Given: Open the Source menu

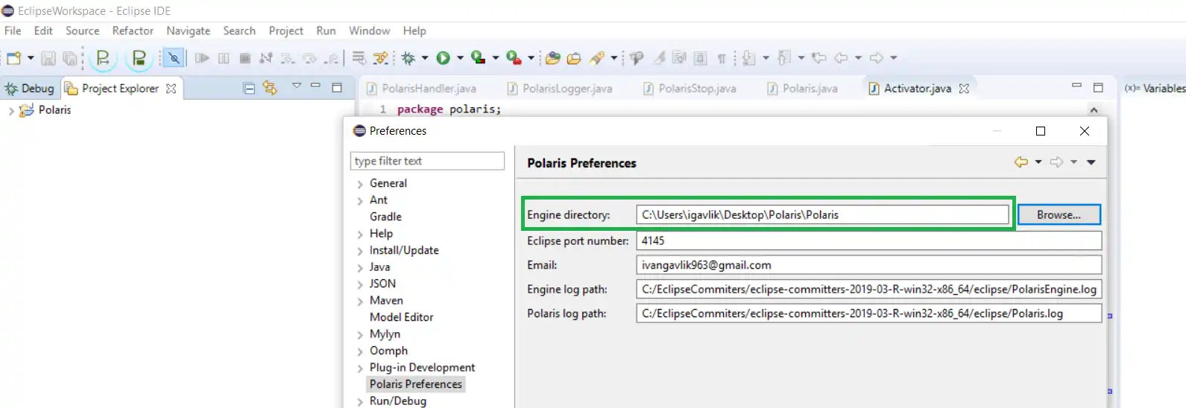Looking at the screenshot, I should (82, 31).
